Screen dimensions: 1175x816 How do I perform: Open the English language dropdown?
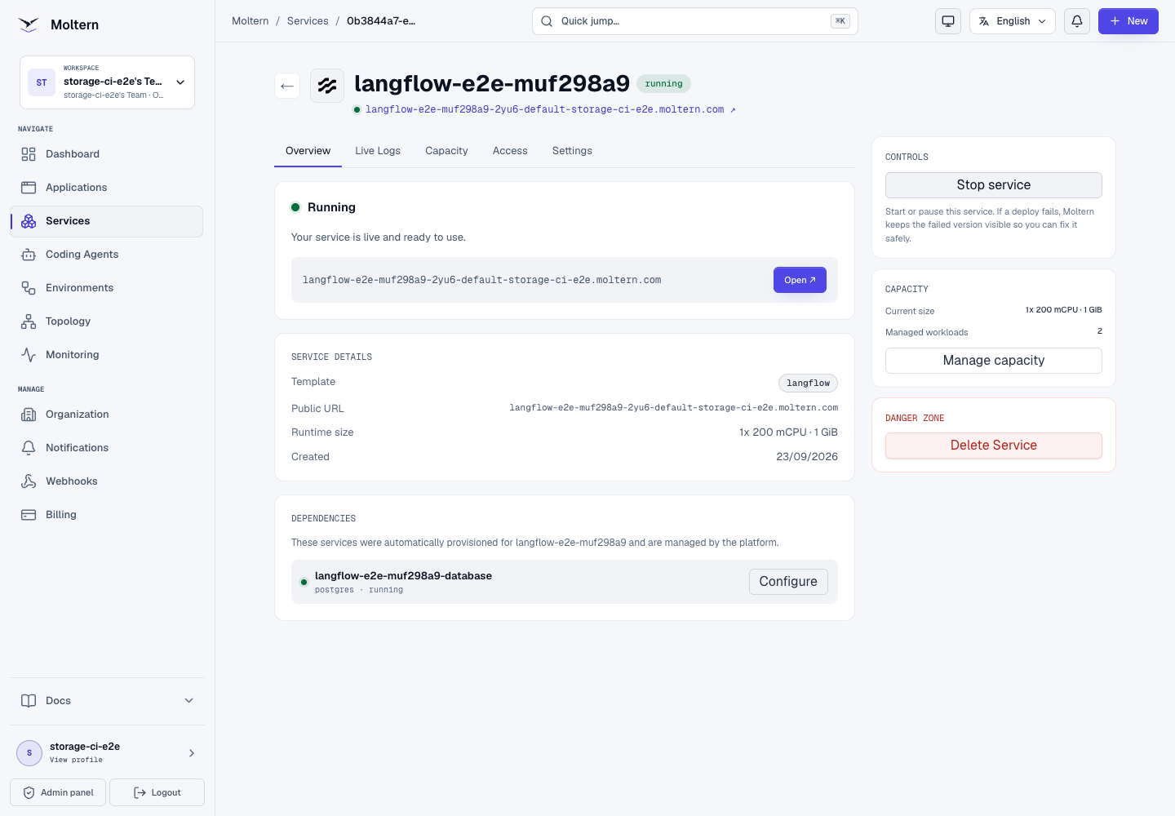click(1013, 21)
